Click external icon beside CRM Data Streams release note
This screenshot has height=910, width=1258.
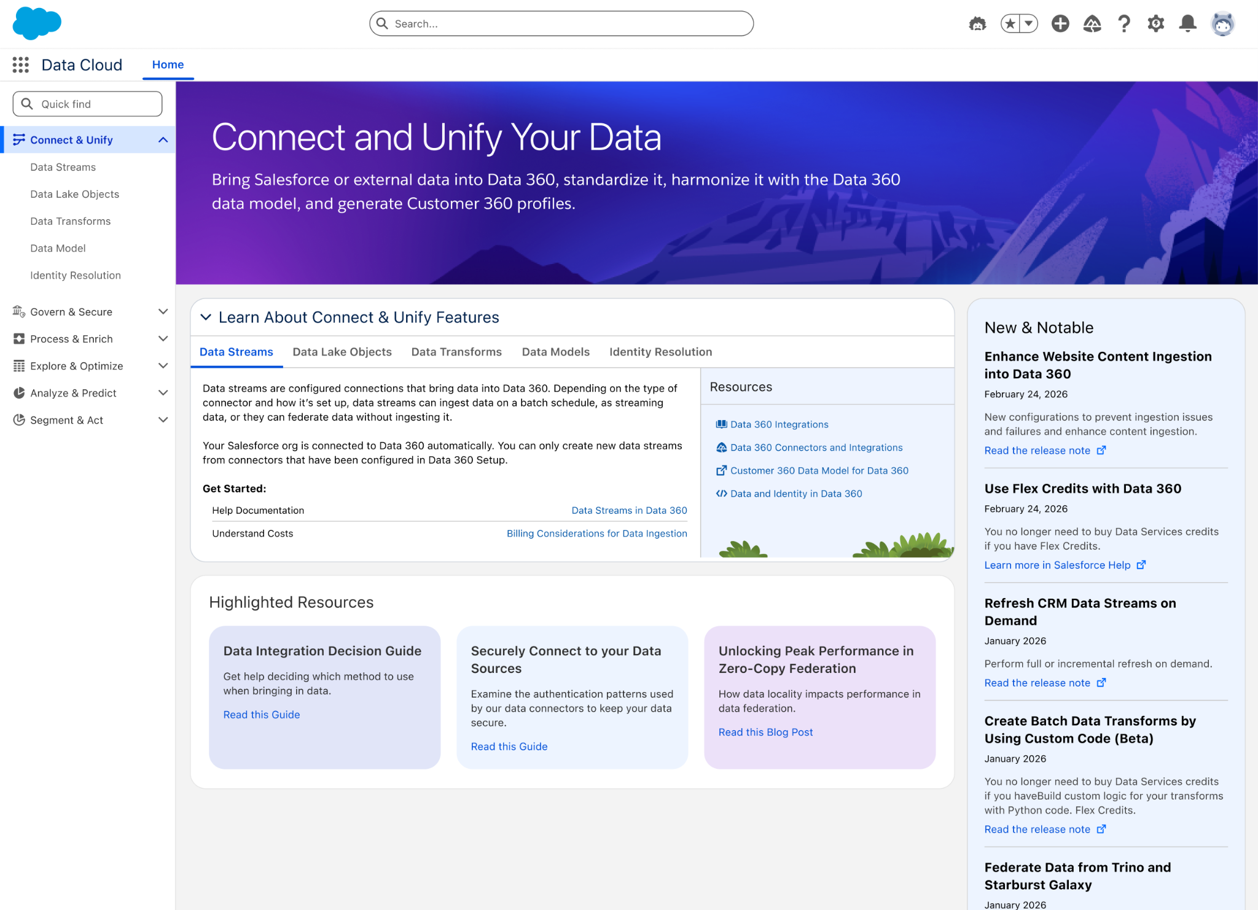pyautogui.click(x=1101, y=683)
